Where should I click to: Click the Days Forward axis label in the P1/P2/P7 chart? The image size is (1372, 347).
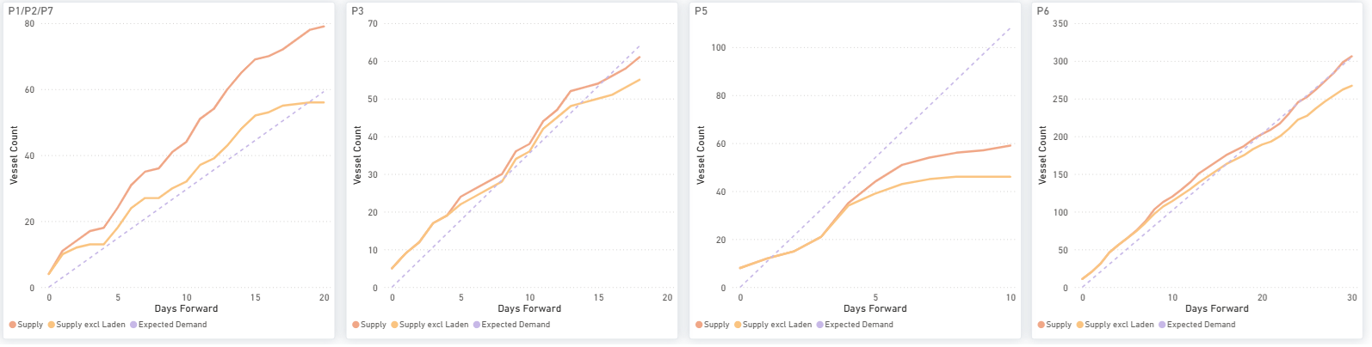click(x=186, y=308)
